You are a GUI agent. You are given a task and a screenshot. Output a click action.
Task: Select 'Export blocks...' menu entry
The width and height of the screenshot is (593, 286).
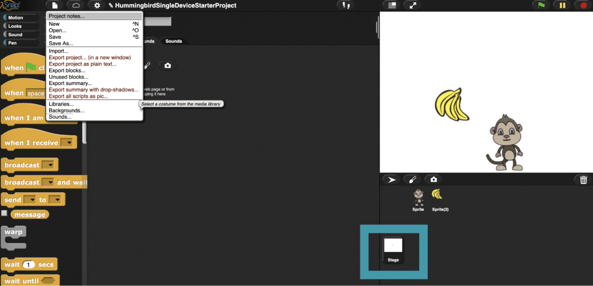pyautogui.click(x=67, y=71)
